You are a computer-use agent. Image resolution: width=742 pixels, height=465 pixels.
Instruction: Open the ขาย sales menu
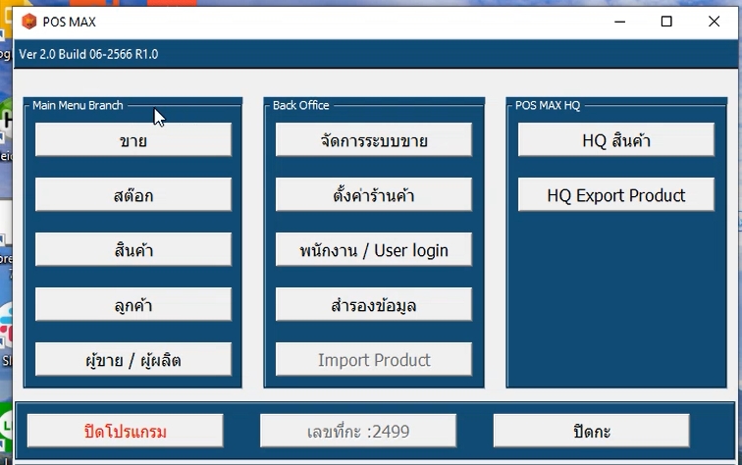pos(133,139)
